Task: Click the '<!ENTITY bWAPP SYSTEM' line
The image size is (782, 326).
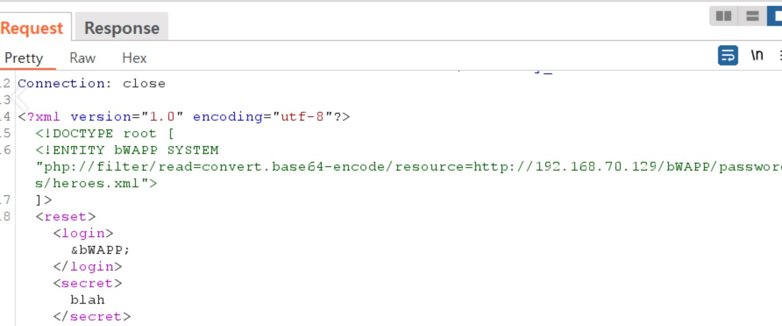Action: (127, 150)
